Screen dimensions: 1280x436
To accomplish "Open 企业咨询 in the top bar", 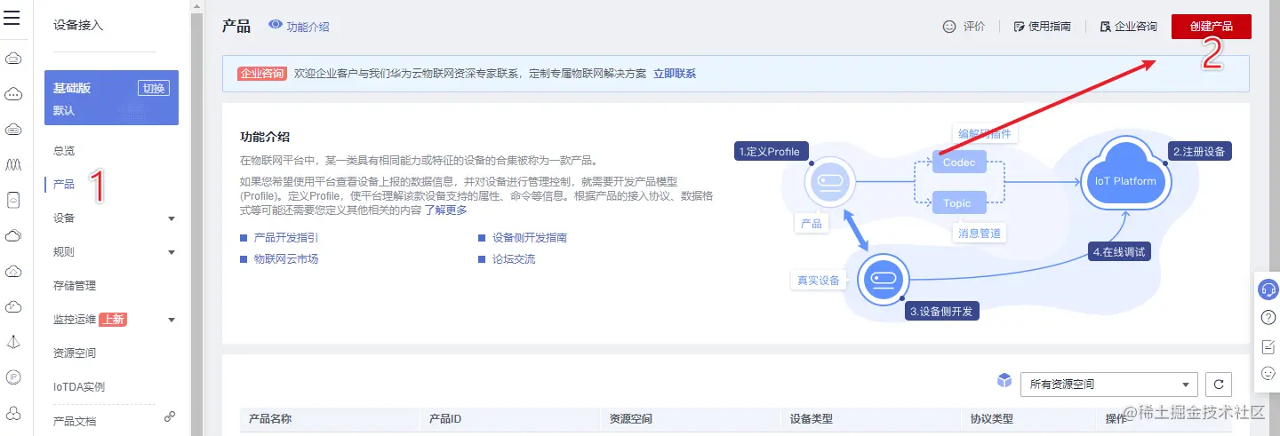I will tap(1128, 27).
